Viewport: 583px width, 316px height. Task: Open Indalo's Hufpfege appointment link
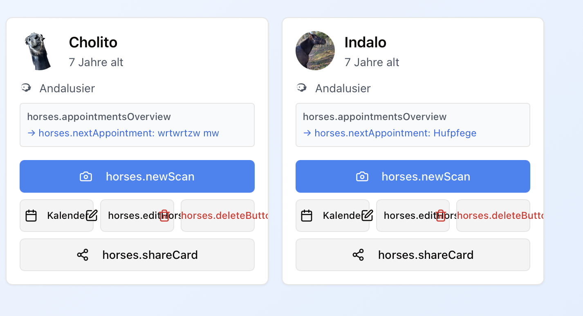click(395, 133)
